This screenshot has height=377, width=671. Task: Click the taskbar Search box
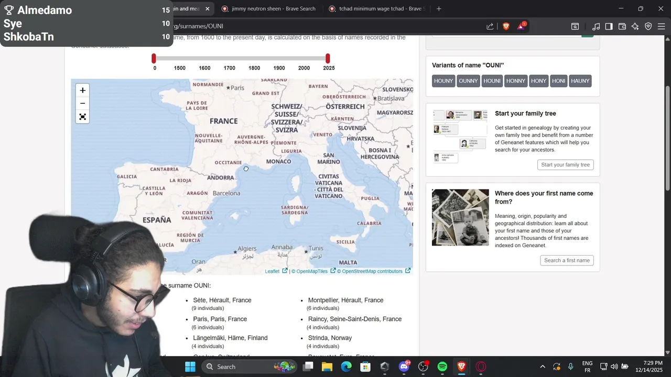[250, 367]
